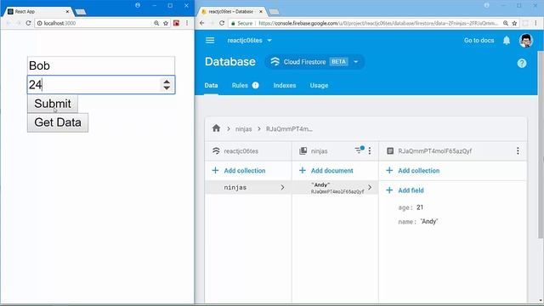Image resolution: width=544 pixels, height=306 pixels.
Task: Click zoom magnifier in localhost address bar
Action: click(156, 23)
